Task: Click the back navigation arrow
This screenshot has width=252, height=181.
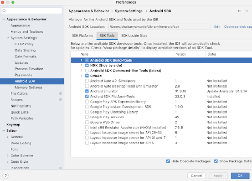Action: (x=240, y=11)
